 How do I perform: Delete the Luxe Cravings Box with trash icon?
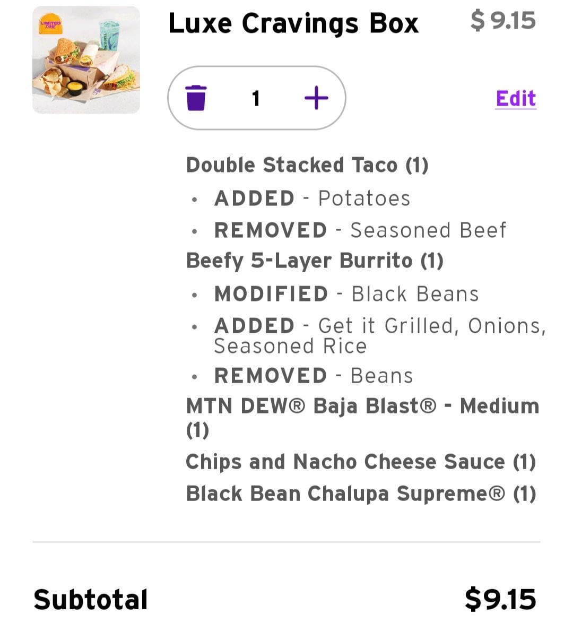pyautogui.click(x=196, y=98)
